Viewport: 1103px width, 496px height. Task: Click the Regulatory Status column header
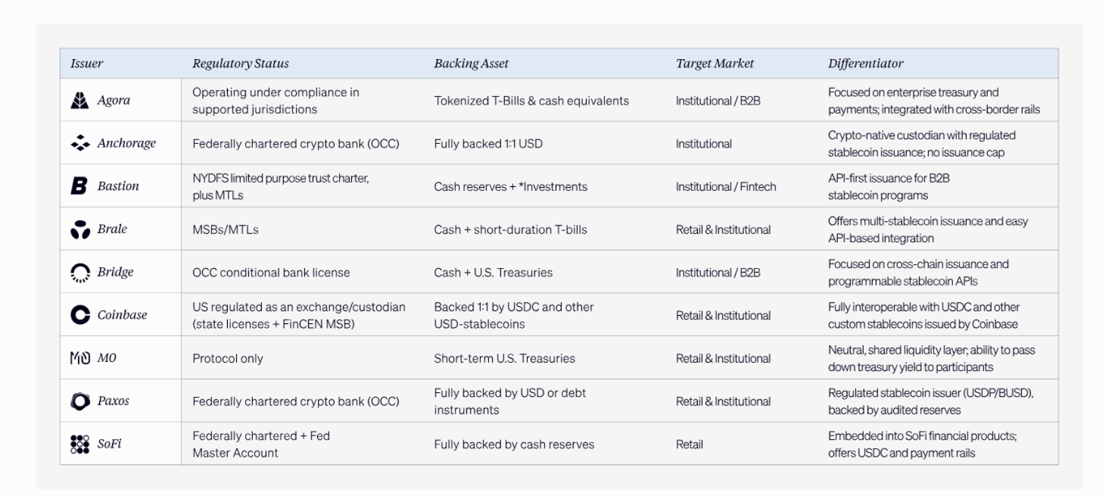[240, 64]
